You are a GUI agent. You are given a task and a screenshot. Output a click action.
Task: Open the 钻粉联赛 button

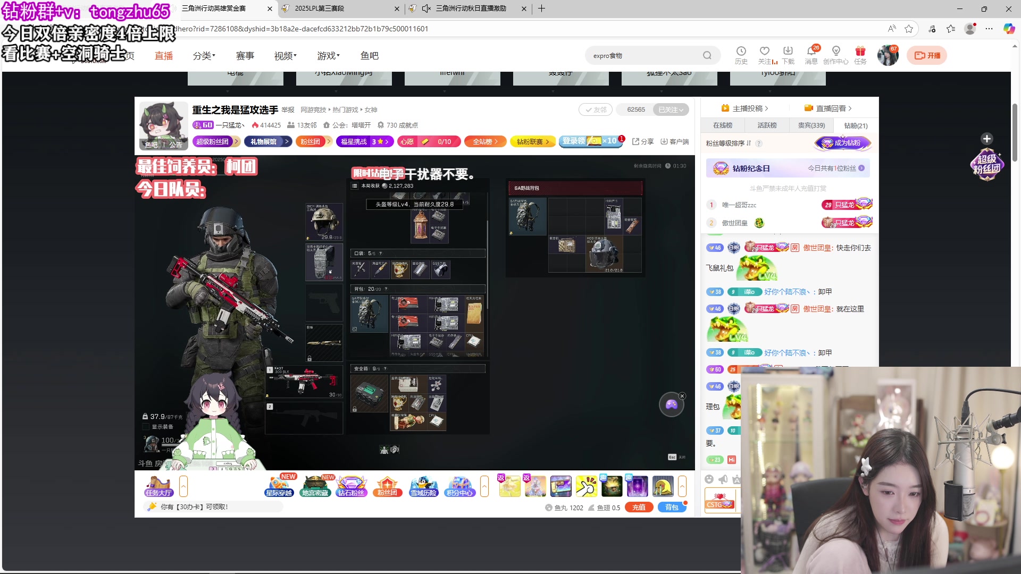[x=533, y=141]
